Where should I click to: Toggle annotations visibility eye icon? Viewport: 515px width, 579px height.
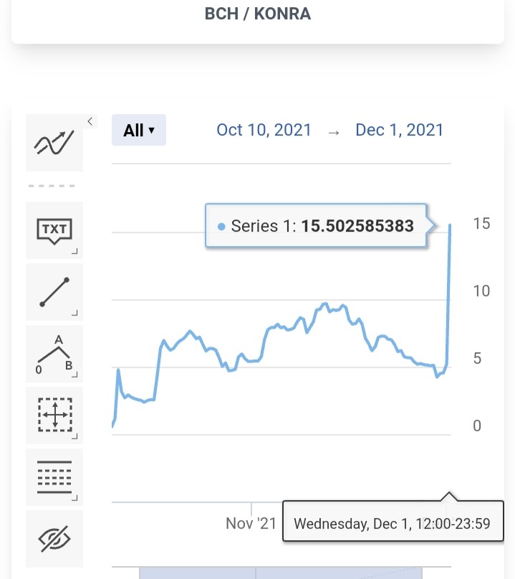(54, 539)
